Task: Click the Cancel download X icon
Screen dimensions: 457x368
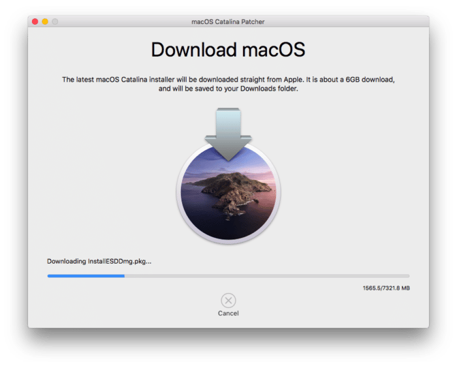Action: tap(228, 300)
